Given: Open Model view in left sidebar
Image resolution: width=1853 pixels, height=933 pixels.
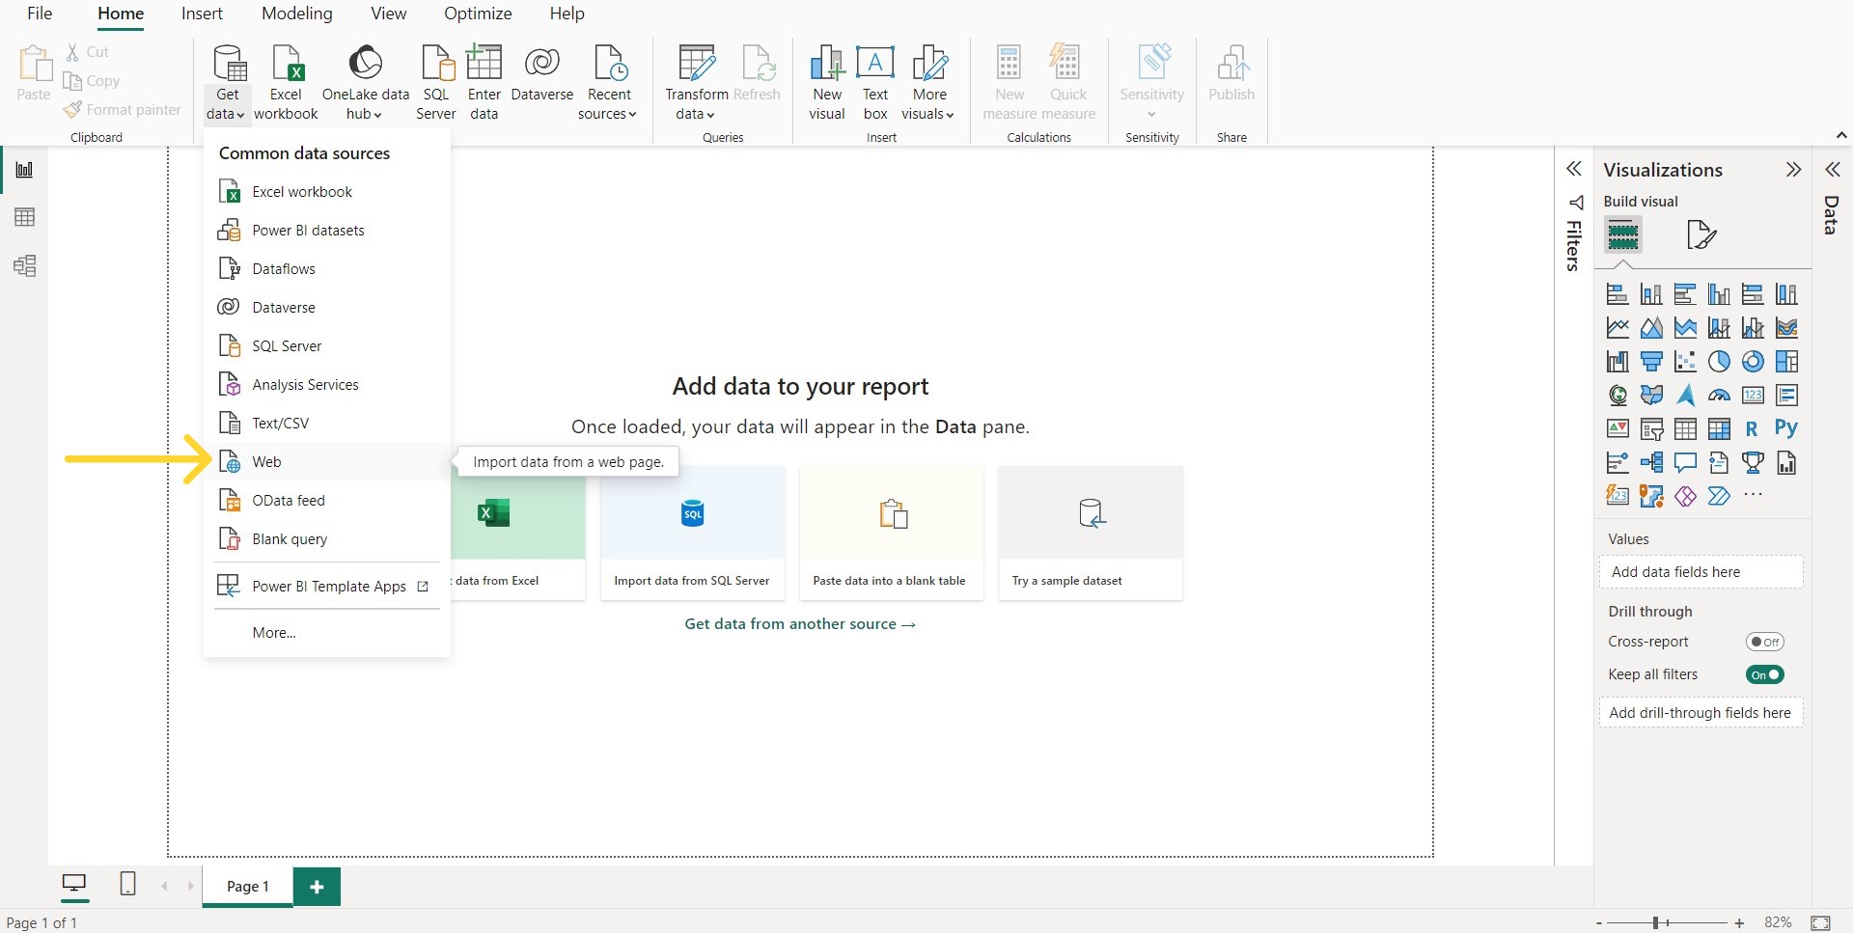Looking at the screenshot, I should pos(24,265).
